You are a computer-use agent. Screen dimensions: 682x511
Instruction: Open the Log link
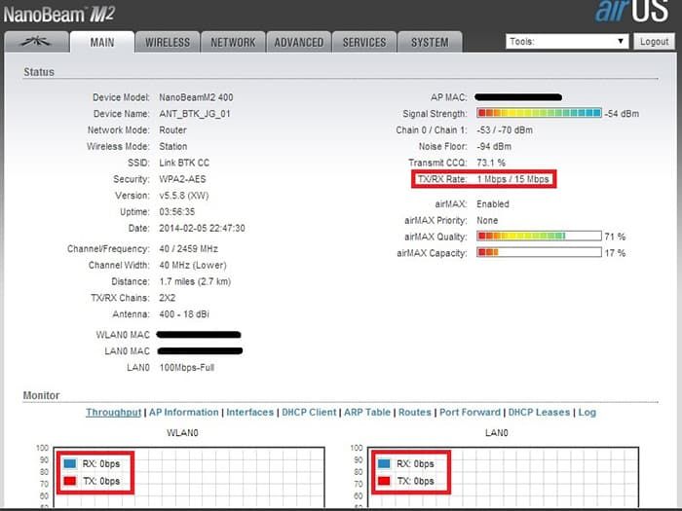pyautogui.click(x=587, y=413)
